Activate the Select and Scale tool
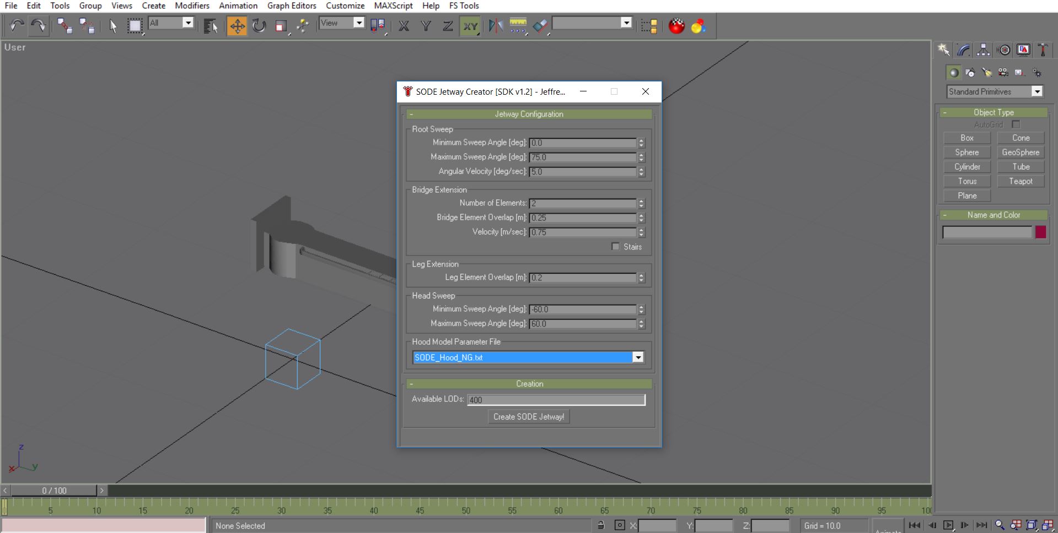Viewport: 1058px width, 533px height. [x=281, y=26]
